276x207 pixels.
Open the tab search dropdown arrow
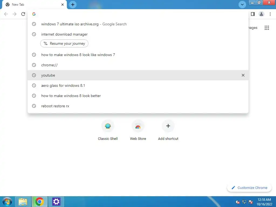point(242,5)
